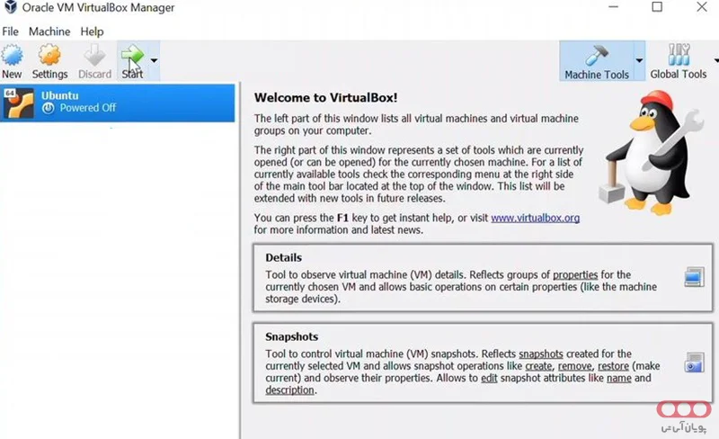Image resolution: width=719 pixels, height=439 pixels.
Task: Click the properties link in Details
Action: tap(574, 274)
